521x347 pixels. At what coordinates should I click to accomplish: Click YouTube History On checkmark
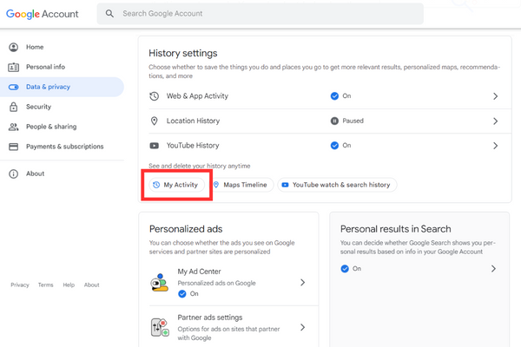(334, 146)
